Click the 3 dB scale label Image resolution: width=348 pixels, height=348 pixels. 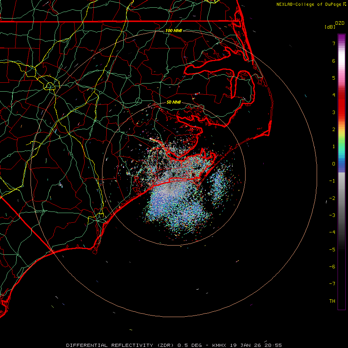pyautogui.click(x=334, y=112)
